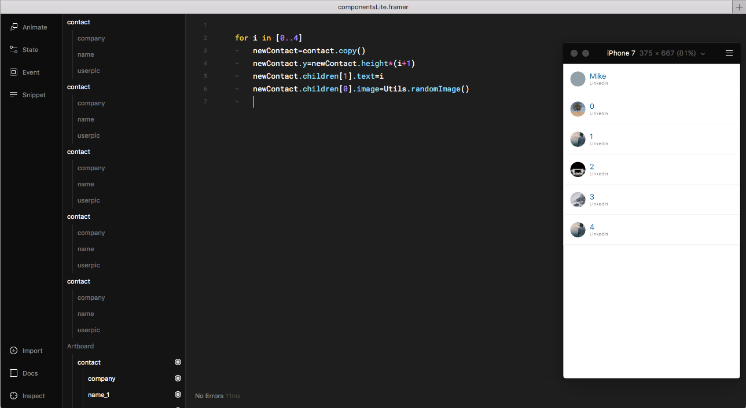Toggle target dot for company layer
The width and height of the screenshot is (746, 408).
(x=178, y=378)
